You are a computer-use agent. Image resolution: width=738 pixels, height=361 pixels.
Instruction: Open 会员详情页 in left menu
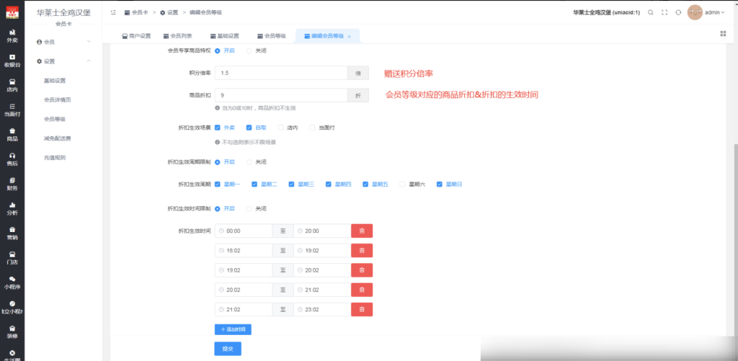point(57,99)
